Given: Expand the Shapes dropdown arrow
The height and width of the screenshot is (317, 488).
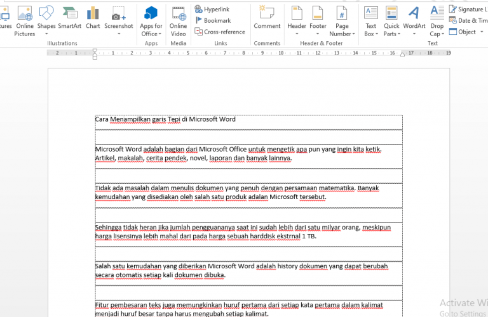Looking at the screenshot, I should pyautogui.click(x=46, y=34).
